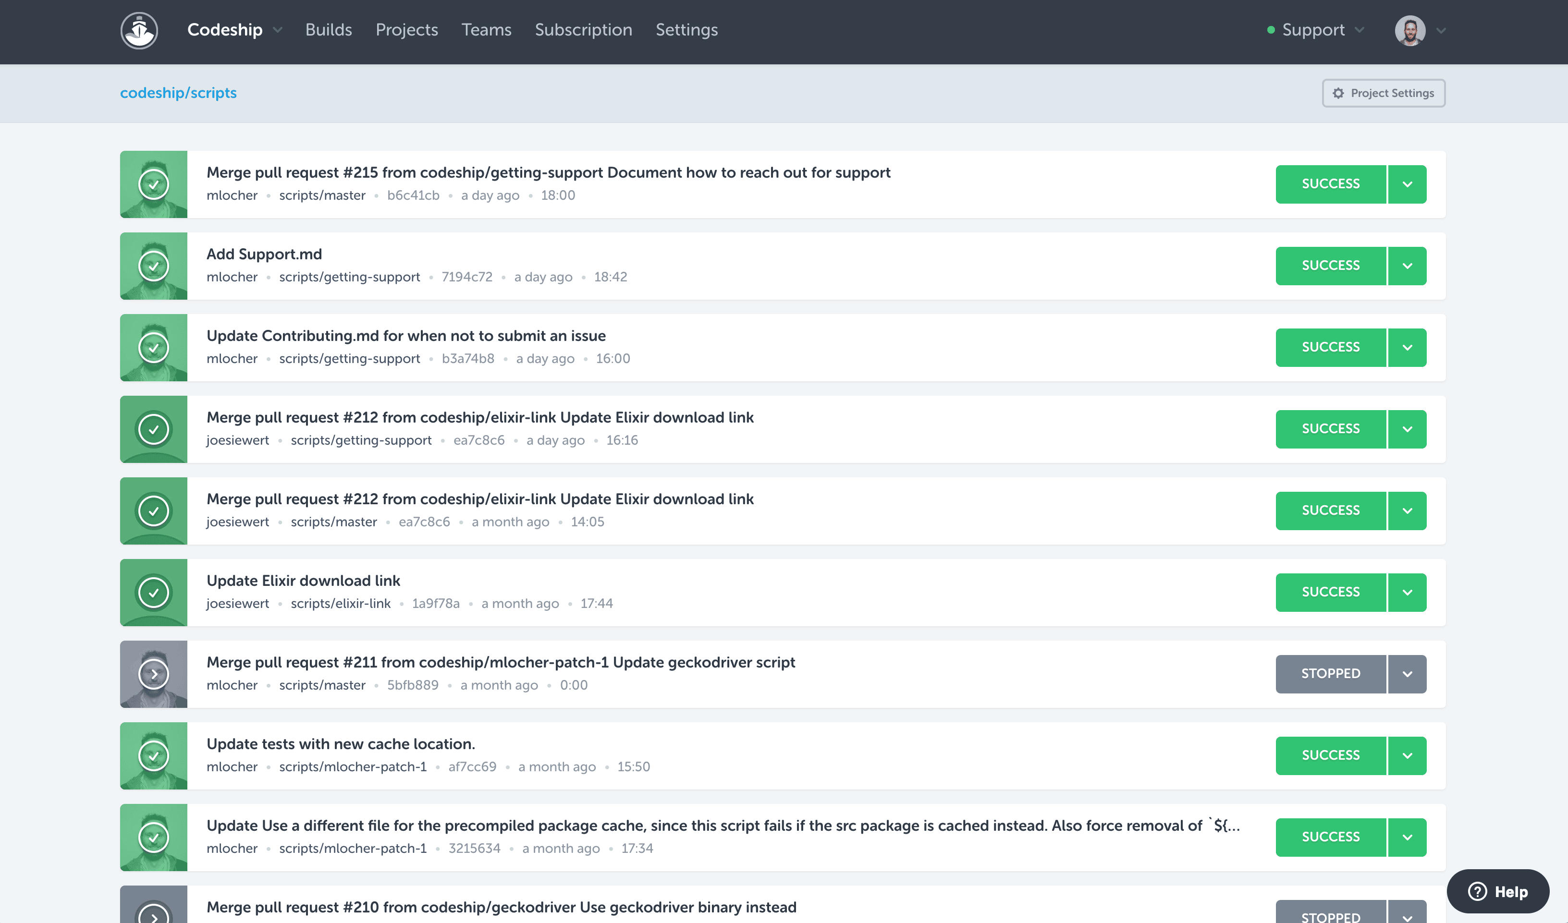Open the Subscription menu item
Viewport: 1568px width, 923px height.
[x=583, y=30]
